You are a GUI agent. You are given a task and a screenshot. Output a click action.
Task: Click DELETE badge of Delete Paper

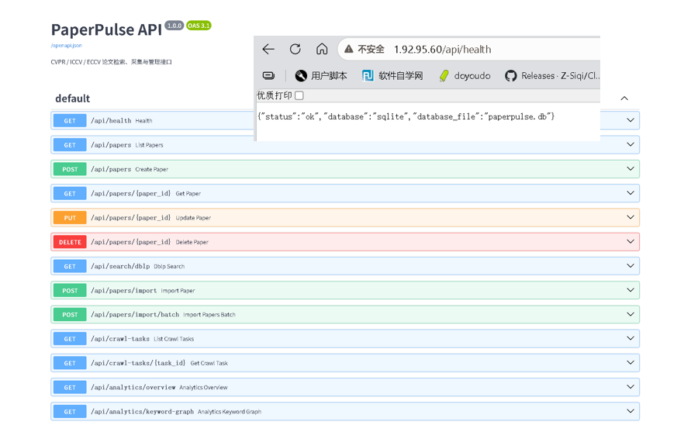click(x=70, y=242)
